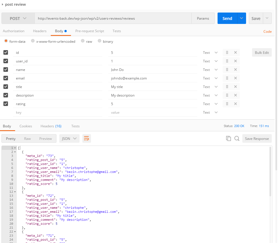Delete the user_id row with X icon
Screen dimensions: 278x243
click(235, 61)
